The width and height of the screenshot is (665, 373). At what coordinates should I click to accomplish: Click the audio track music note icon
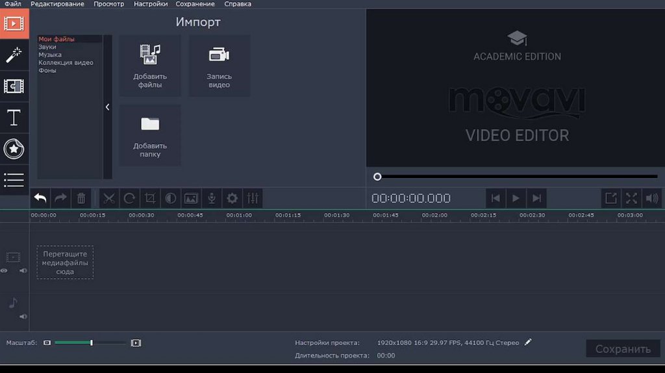(13, 303)
